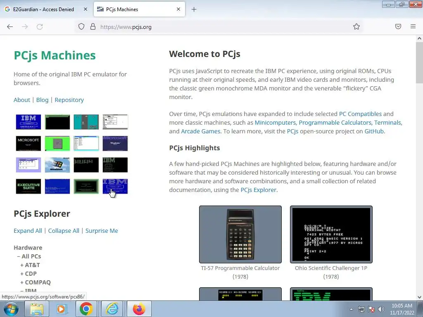Open the PC Compatibles link
The width and height of the screenshot is (423, 317).
360,114
